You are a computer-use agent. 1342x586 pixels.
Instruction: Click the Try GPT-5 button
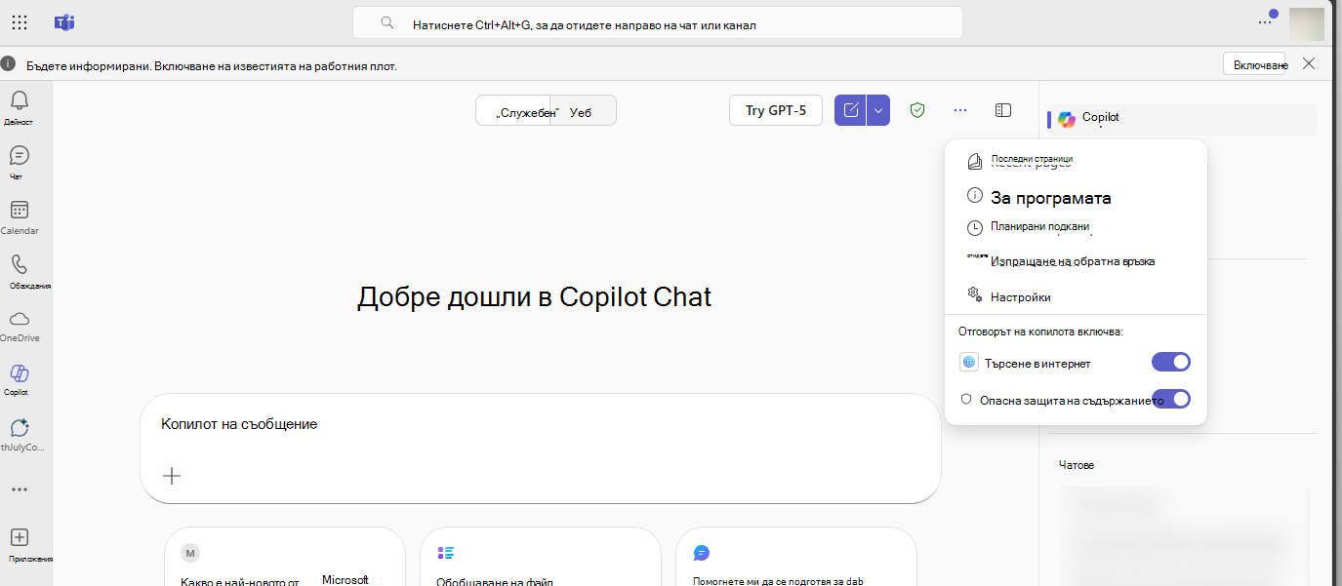776,110
